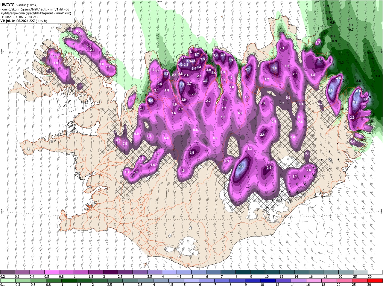Click the 'rigning/skúrir' legend description line

[x=35, y=9]
